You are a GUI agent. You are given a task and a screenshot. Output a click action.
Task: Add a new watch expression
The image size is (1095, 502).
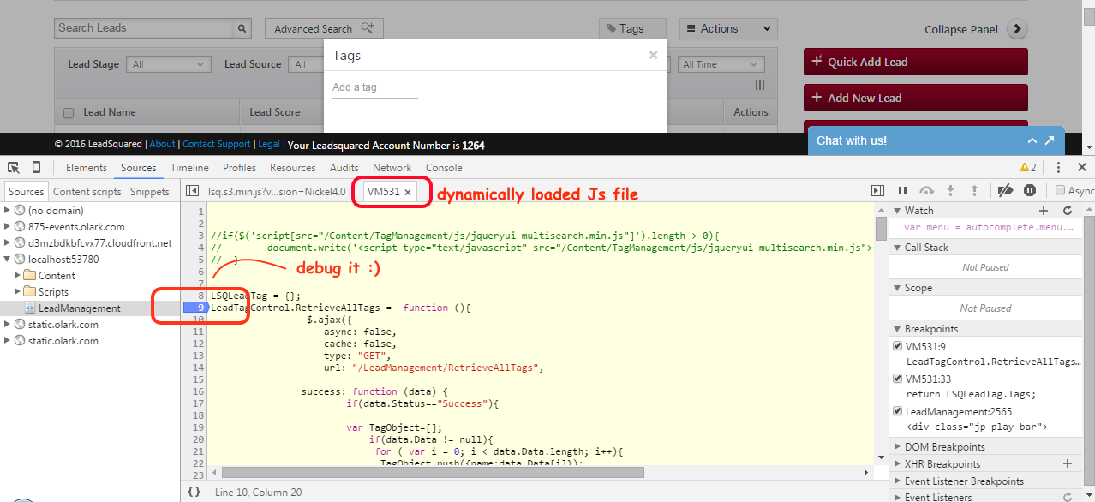pos(1044,210)
